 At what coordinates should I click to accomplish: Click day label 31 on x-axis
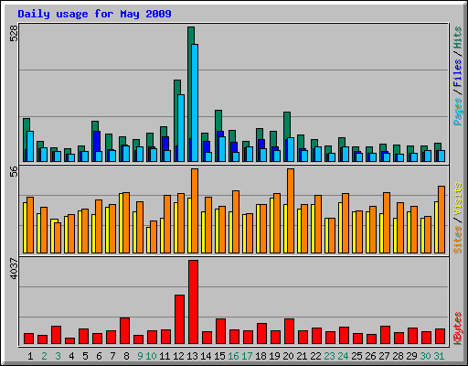coord(439,356)
